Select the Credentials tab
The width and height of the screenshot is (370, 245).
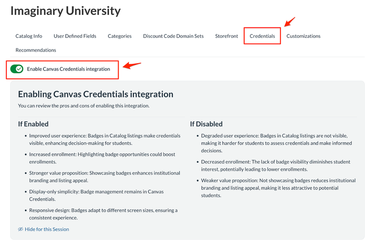(262, 36)
